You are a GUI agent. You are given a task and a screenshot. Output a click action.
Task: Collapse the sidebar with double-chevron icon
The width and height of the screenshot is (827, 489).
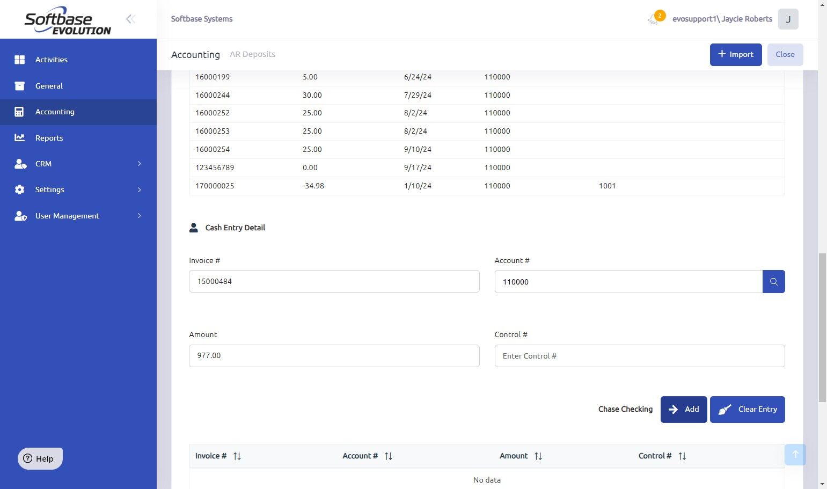click(x=130, y=19)
